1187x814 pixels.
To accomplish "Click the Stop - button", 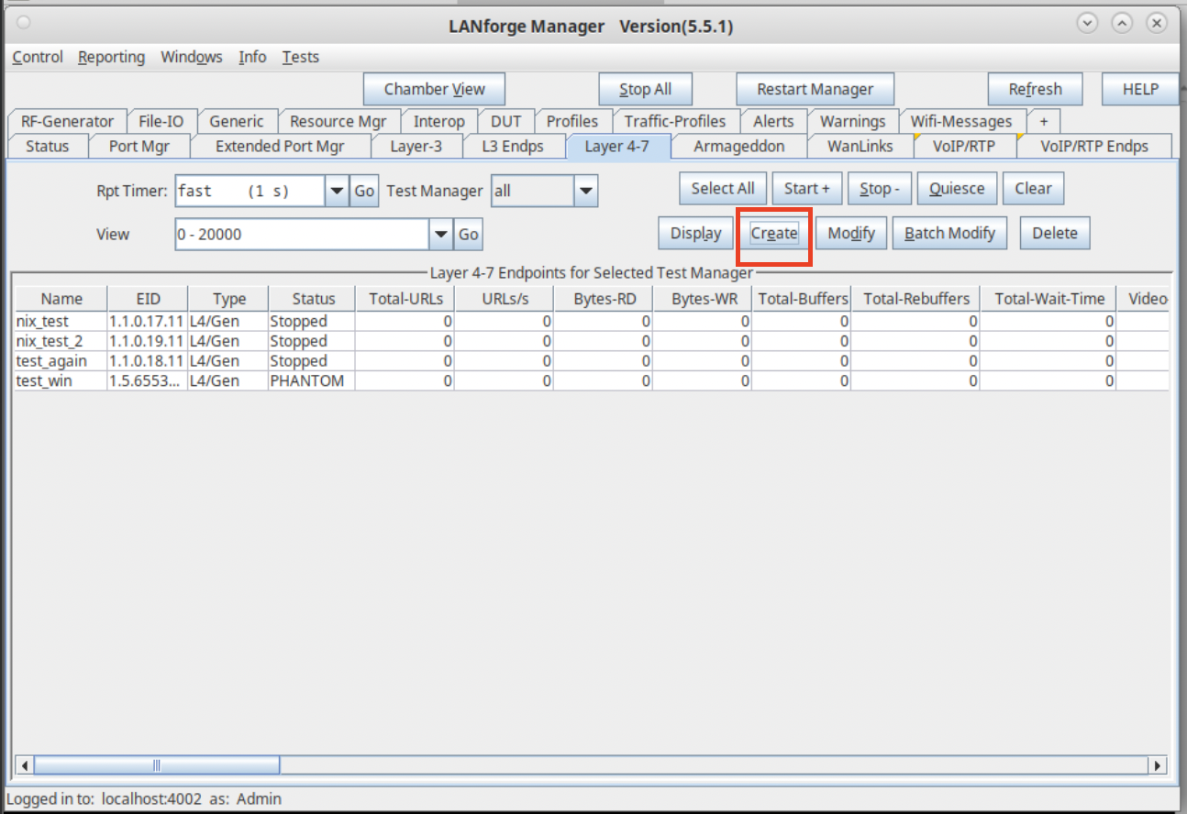I will click(880, 188).
